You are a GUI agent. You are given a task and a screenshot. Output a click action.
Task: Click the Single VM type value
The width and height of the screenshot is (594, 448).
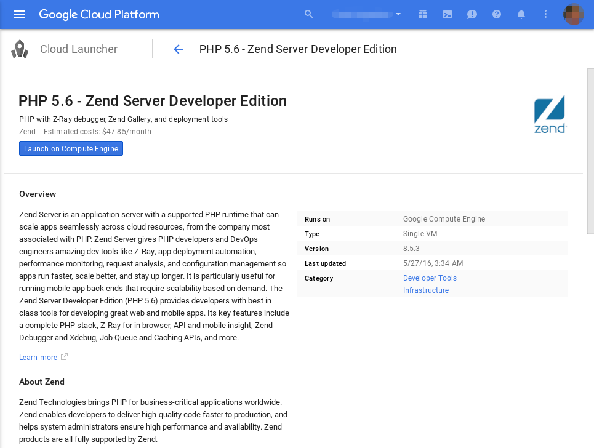coord(420,234)
